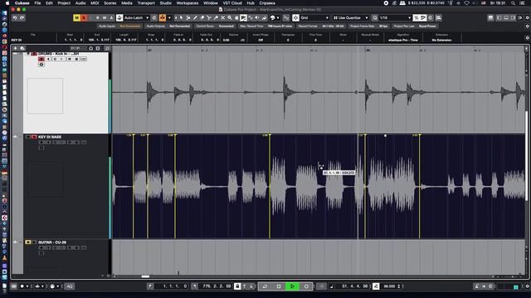The image size is (531, 298).
Task: Open Finder from the dock
Action: point(4,13)
